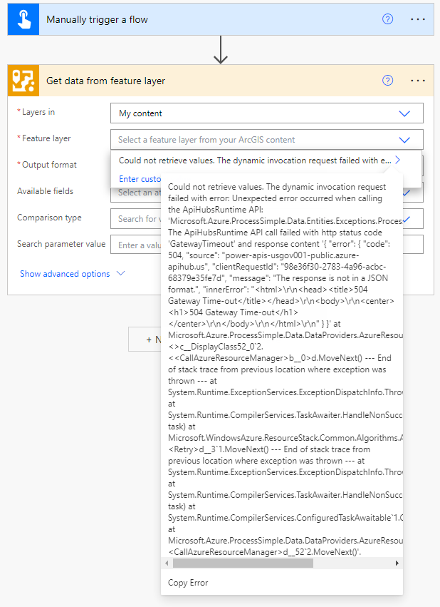The width and height of the screenshot is (440, 607).
Task: Expand the 'Could not retrieve values' error row
Action: click(398, 160)
